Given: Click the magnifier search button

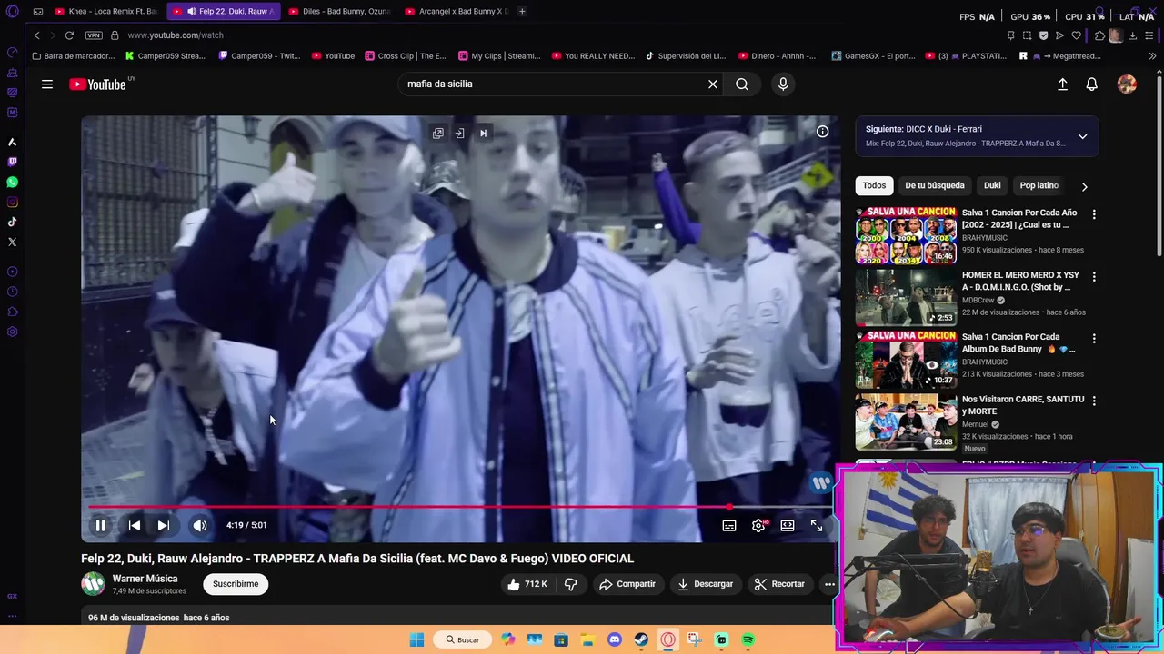Looking at the screenshot, I should click(x=742, y=84).
